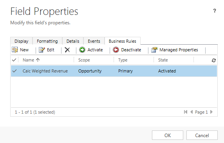
Task: Click the Activate toolbar label
Action: pyautogui.click(x=95, y=50)
